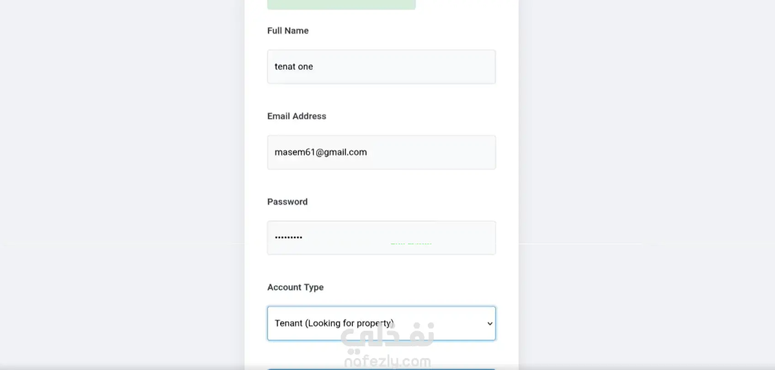Click the 'Account Type' label
Image resolution: width=775 pixels, height=370 pixels.
coord(295,287)
